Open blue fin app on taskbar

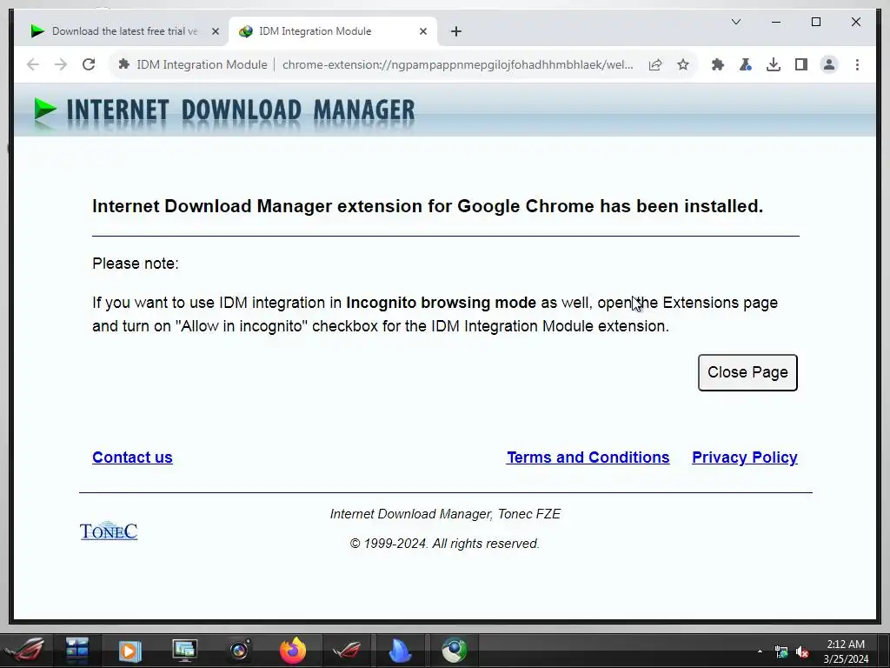point(400,651)
